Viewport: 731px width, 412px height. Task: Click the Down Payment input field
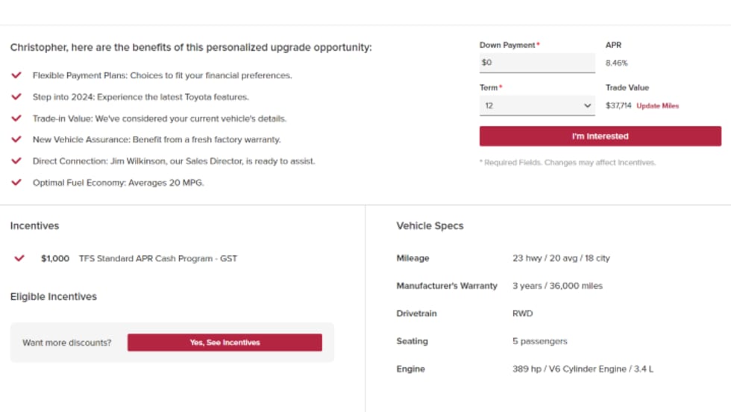click(x=536, y=63)
